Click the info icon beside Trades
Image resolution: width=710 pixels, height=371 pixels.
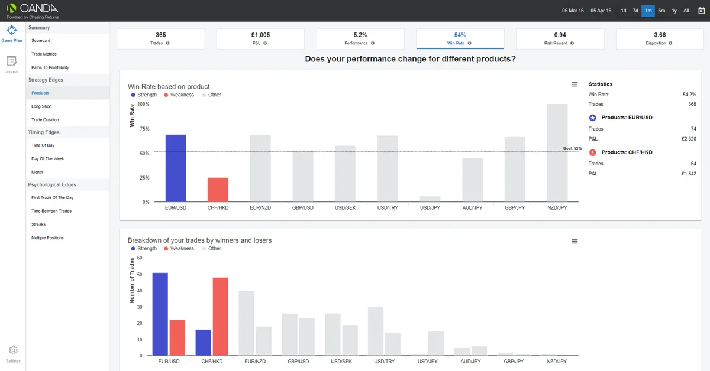(167, 43)
